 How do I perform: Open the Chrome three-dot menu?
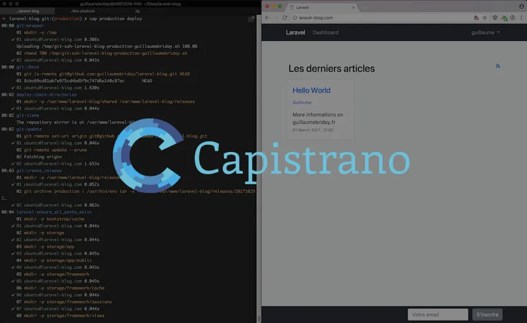pos(521,18)
